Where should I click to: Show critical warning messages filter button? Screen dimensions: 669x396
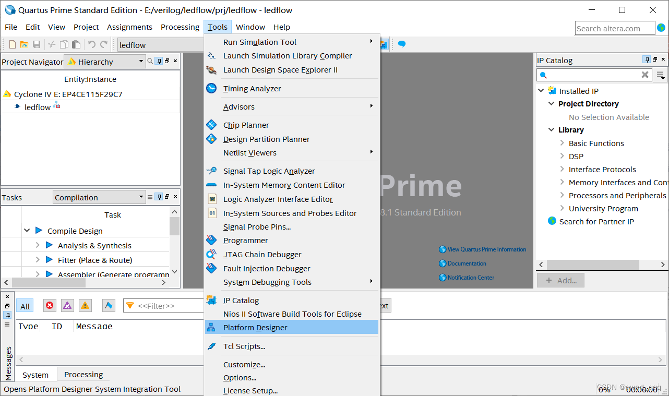click(67, 305)
